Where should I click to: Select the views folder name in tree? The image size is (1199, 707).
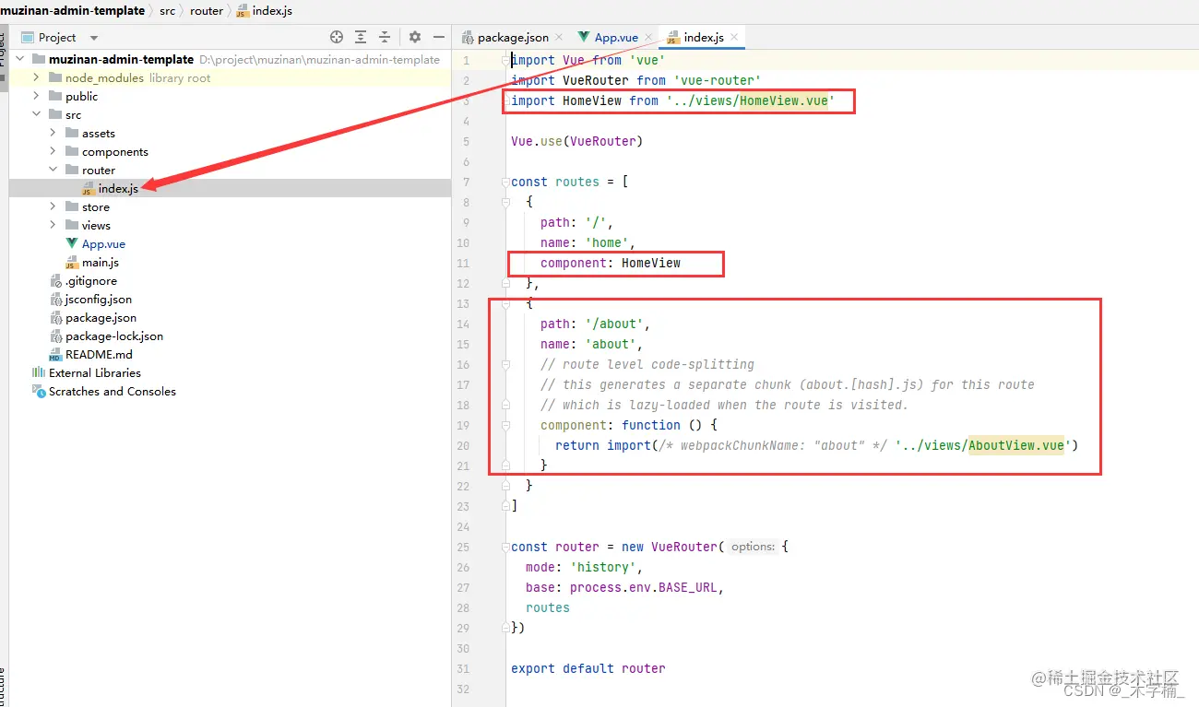[x=96, y=225]
